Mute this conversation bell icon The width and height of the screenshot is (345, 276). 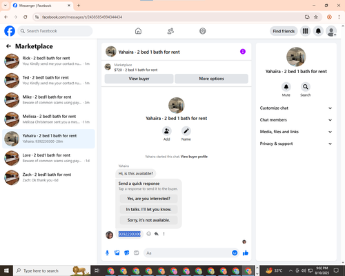(x=286, y=87)
